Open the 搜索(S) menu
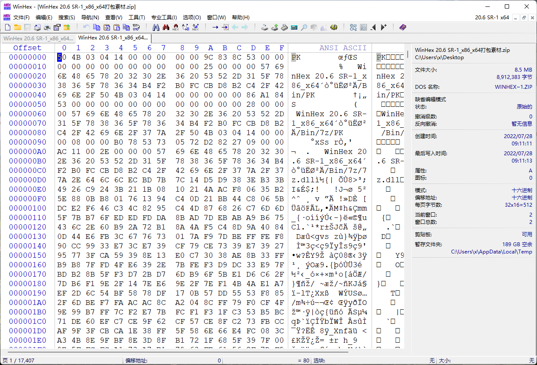Viewport: 537px width, 365px height. click(67, 18)
